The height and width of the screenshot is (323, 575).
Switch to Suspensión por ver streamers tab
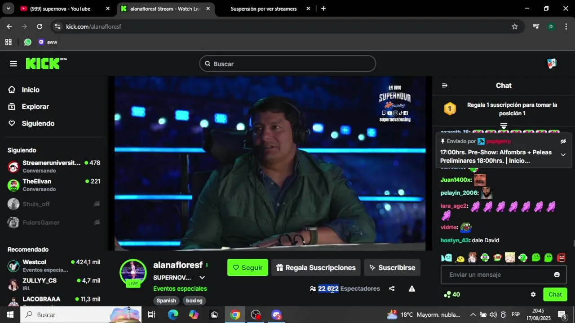(264, 9)
